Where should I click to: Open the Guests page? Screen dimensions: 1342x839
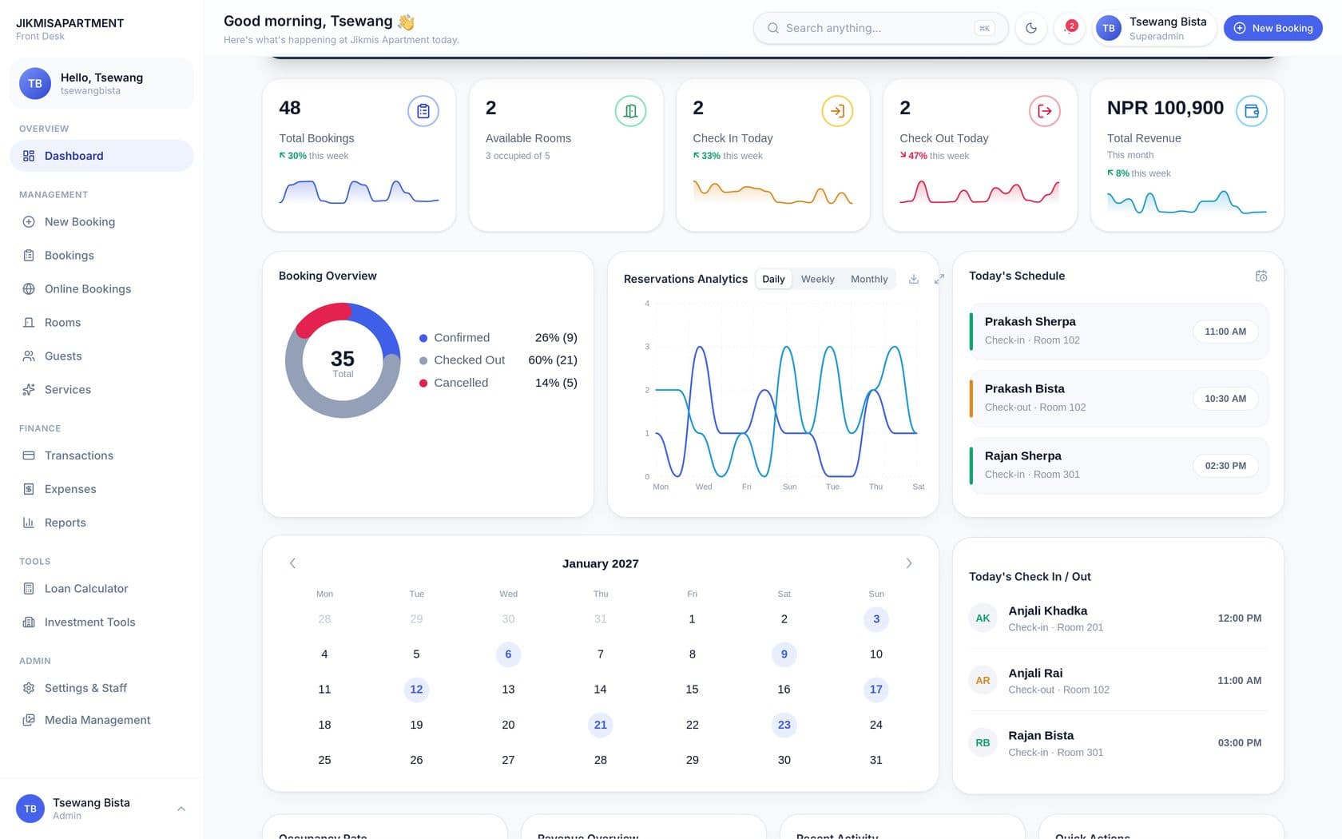click(101, 356)
